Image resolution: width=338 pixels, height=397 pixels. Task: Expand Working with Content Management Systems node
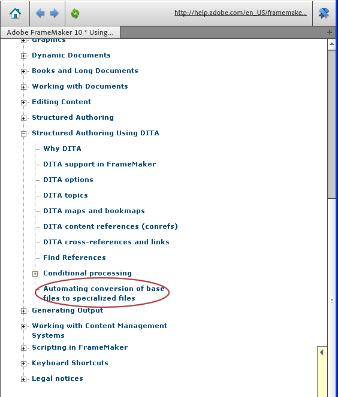pos(23,326)
